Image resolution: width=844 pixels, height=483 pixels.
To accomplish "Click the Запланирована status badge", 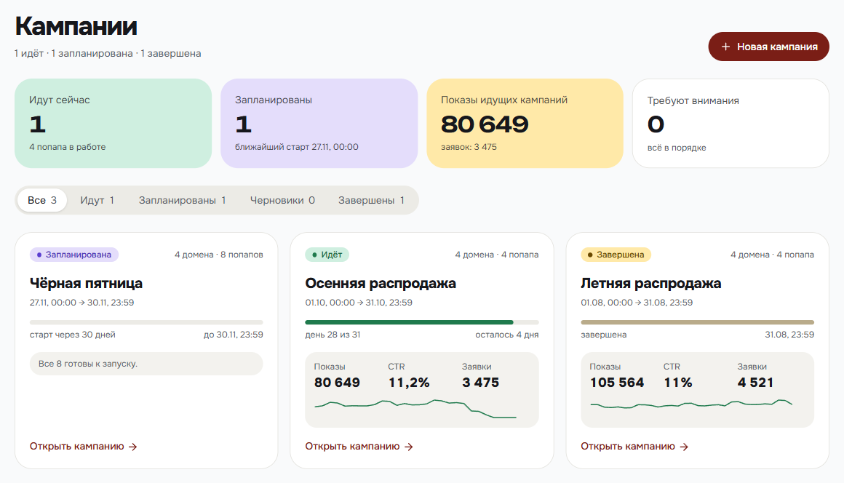I will [x=73, y=255].
